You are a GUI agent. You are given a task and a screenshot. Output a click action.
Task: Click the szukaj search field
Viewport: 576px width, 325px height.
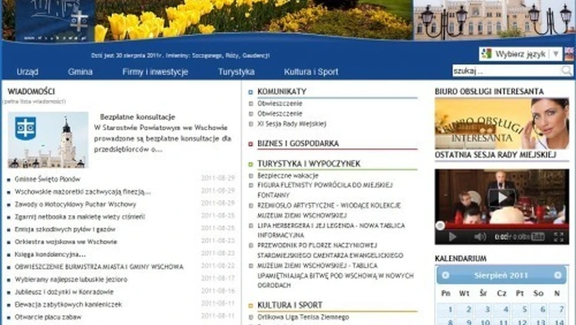coord(507,71)
